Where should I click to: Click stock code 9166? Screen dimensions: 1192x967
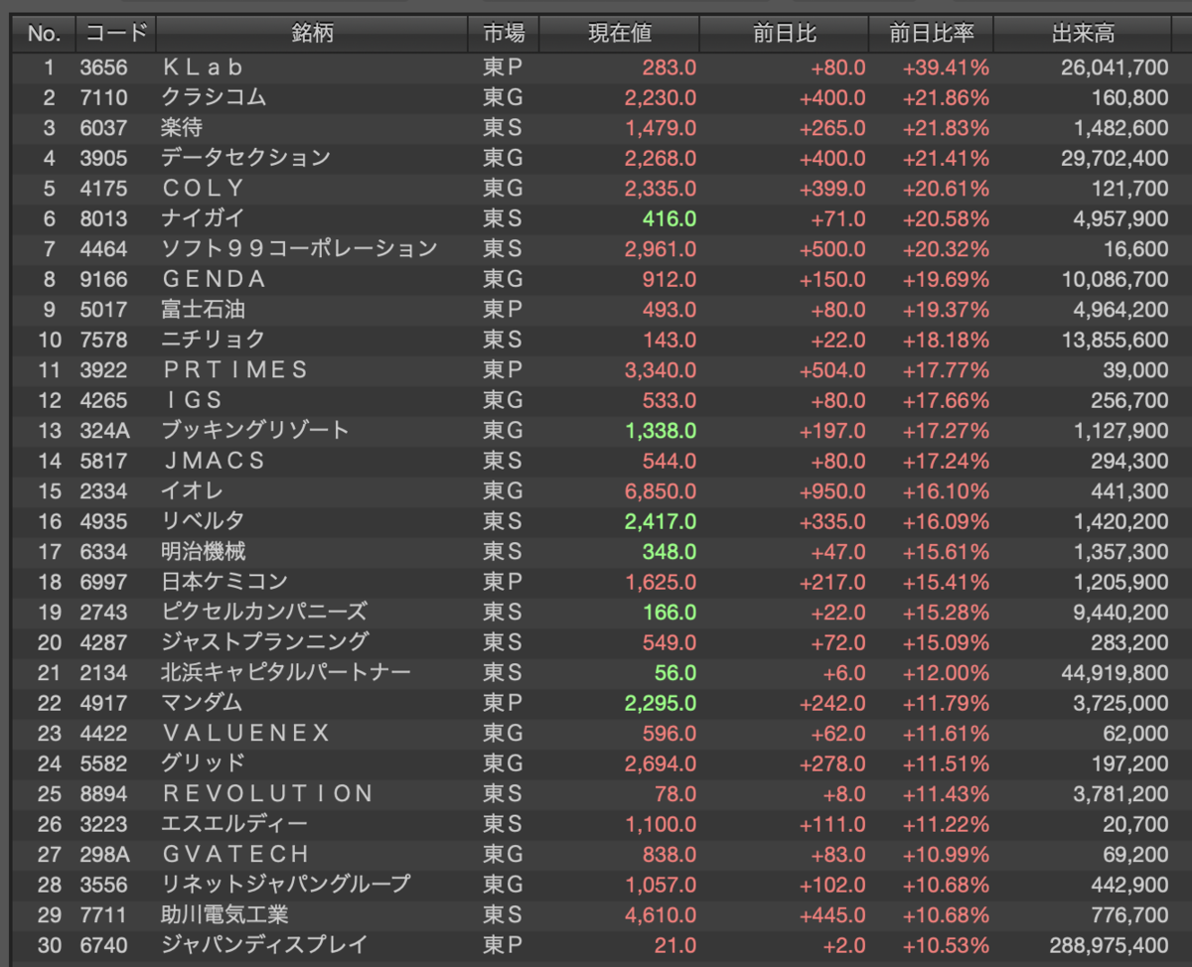point(104,279)
